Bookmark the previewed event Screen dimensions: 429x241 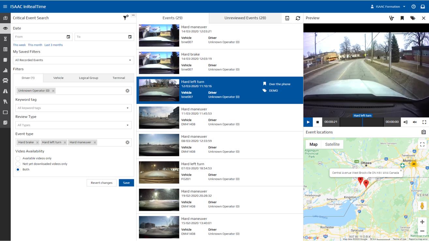pyautogui.click(x=402, y=18)
